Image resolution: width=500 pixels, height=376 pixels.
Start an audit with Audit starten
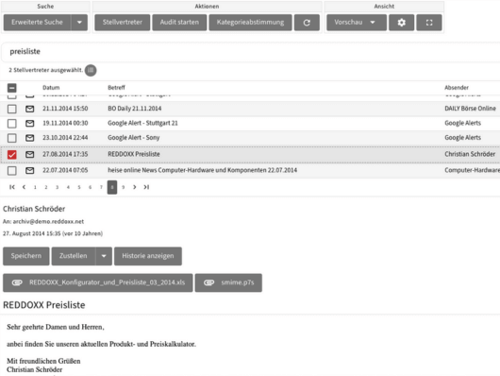pyautogui.click(x=179, y=23)
